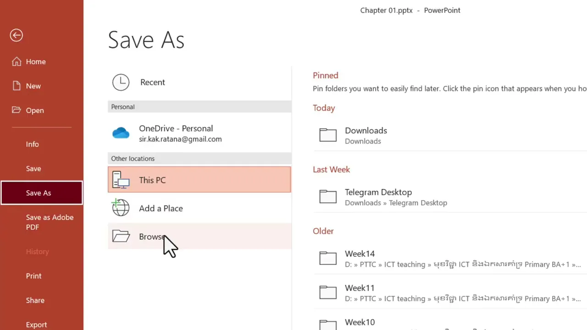Click the Week11 folder path text
The width and height of the screenshot is (587, 330).
[463, 298]
